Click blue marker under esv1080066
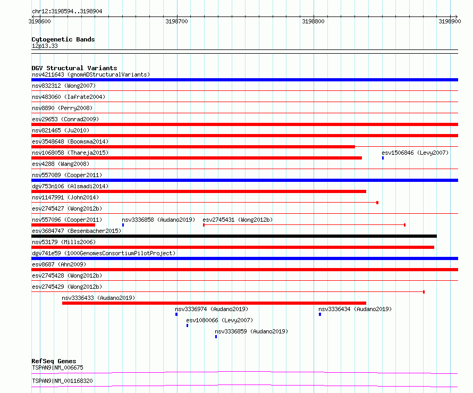 (x=187, y=325)
